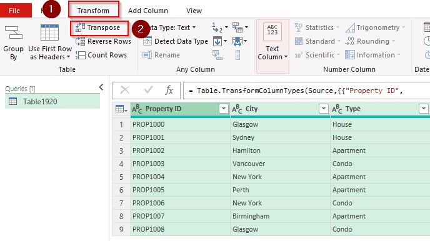This screenshot has height=241, width=430.
Task: Select the Table1920 query
Action: (52, 102)
